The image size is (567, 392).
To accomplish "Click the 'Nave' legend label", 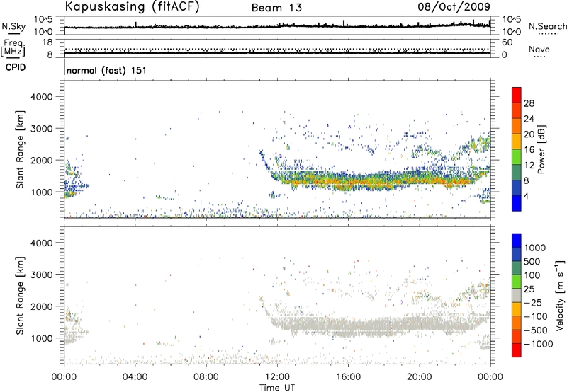I will click(539, 50).
